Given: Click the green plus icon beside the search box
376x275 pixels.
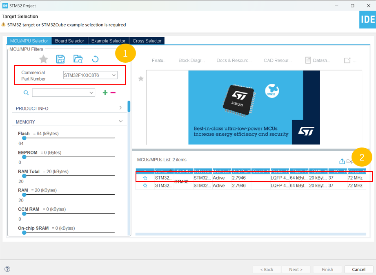Looking at the screenshot, I should [x=105, y=92].
